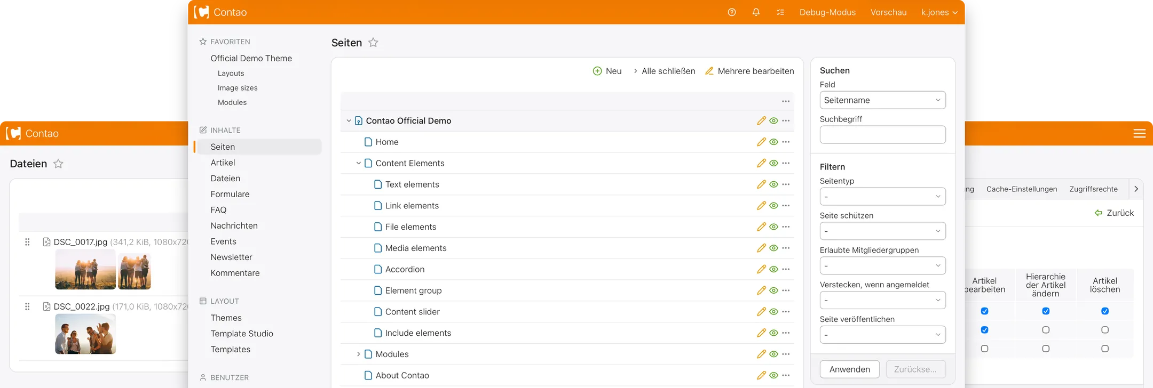
Task: Open the Seitenname field dropdown
Action: (883, 100)
